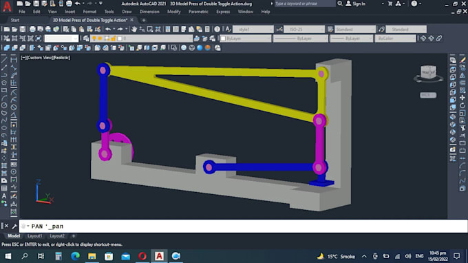The width and height of the screenshot is (468, 263).
Task: Click the Dimension Style icon beside ISO-25
Action: coord(279,29)
